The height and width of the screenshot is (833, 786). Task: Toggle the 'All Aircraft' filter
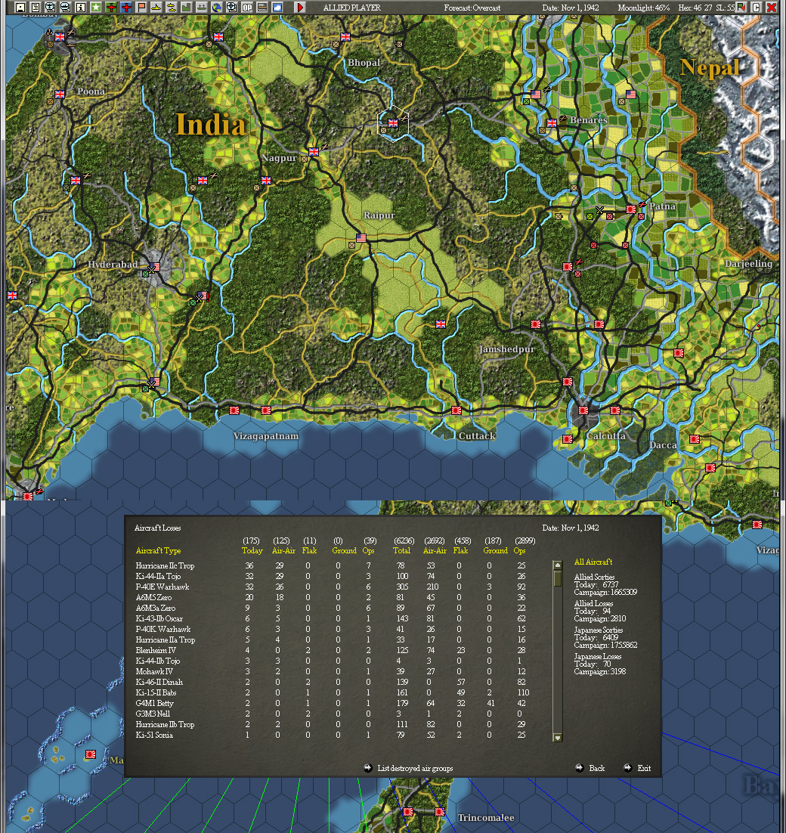coord(593,562)
